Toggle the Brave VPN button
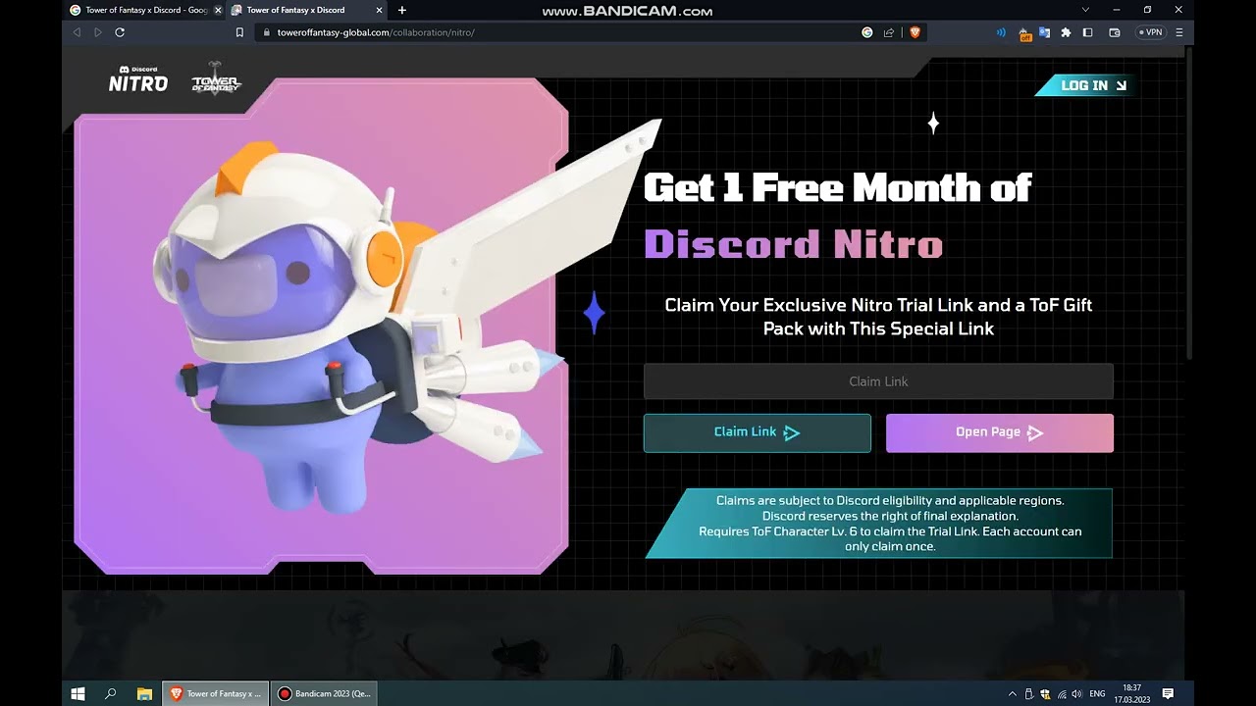Viewport: 1256px width, 706px height. (1150, 32)
